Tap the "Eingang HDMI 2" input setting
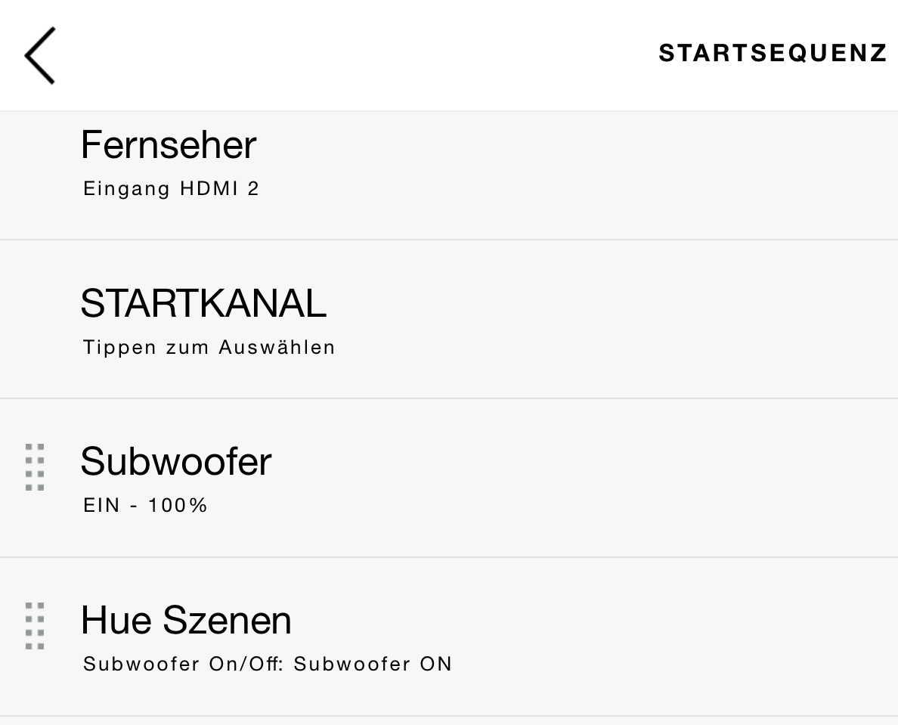Screen dimensions: 898x725 click(172, 188)
